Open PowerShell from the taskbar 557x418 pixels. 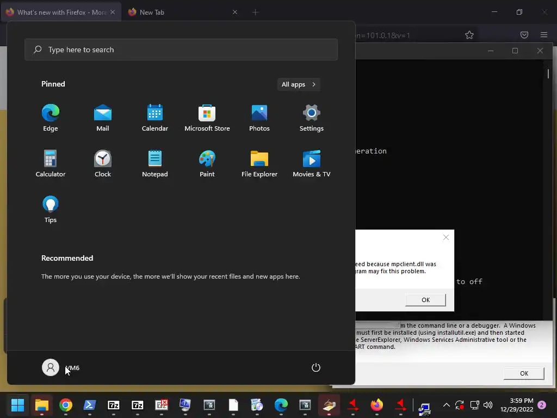(x=90, y=405)
